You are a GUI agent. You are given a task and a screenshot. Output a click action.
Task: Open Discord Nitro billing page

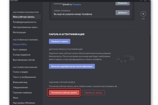pos(20,44)
